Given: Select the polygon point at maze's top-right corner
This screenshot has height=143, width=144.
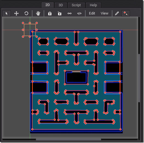Looking at the screenshot, I should coord(120,32).
